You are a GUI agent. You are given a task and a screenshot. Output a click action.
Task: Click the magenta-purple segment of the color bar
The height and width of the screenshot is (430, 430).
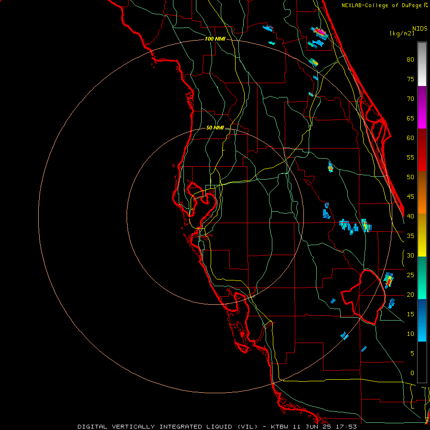coord(422,107)
